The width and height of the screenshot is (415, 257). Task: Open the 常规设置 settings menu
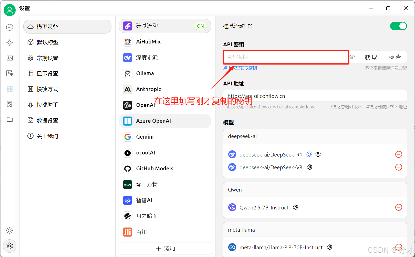[67, 58]
